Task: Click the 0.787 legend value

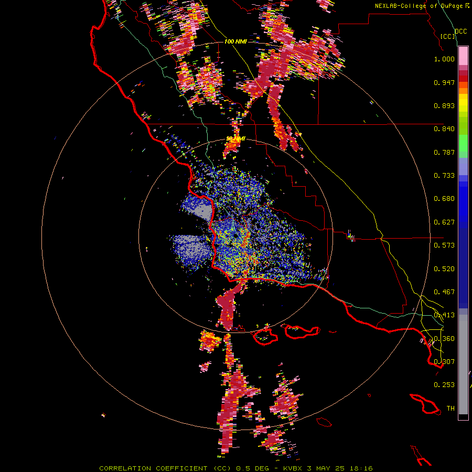Action: pos(444,152)
